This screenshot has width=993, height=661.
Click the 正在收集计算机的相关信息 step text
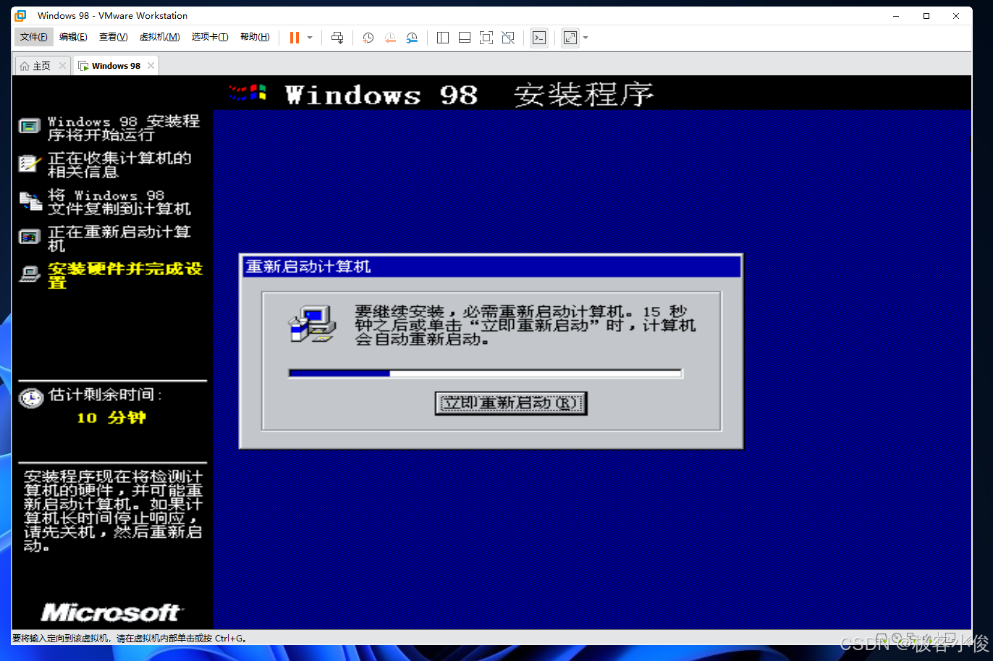[x=119, y=165]
